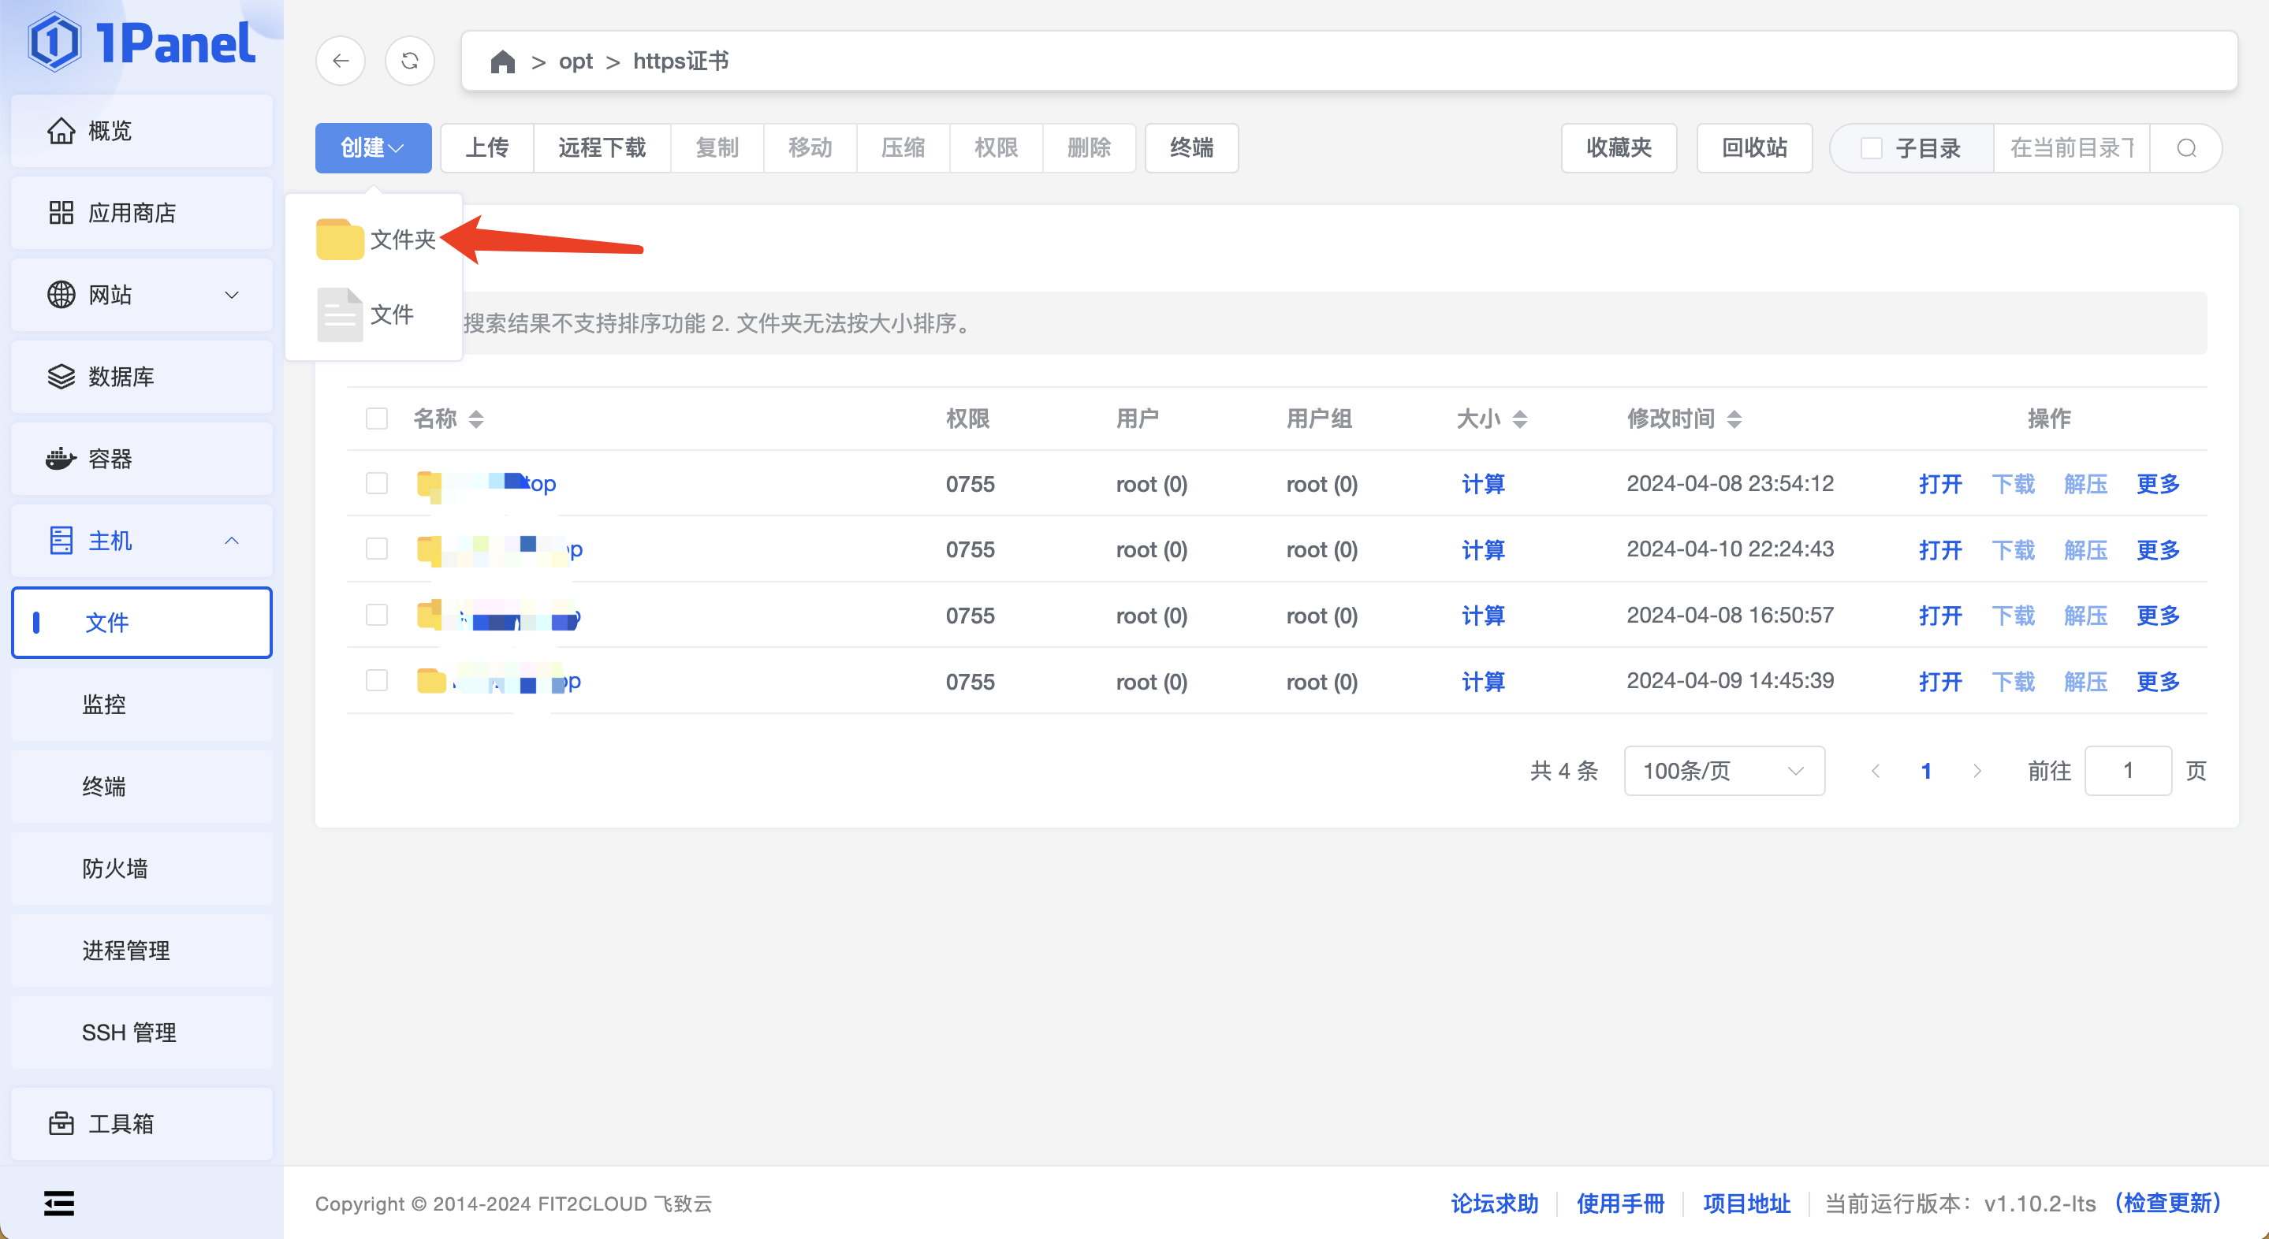Focus the search in current directory field

pos(2072,148)
